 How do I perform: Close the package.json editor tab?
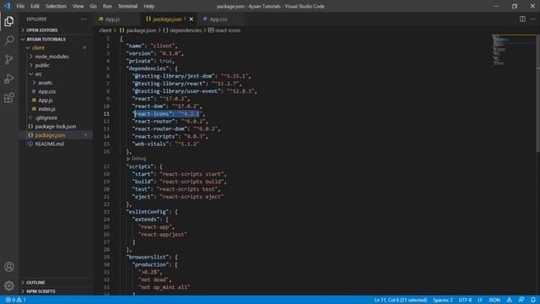point(192,19)
